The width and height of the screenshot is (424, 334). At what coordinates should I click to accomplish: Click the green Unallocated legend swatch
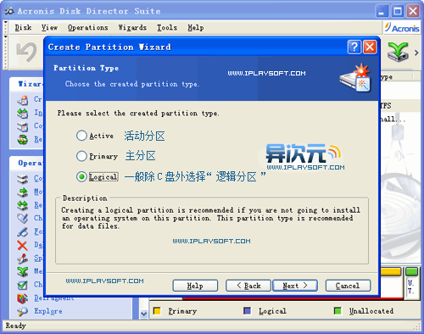tap(338, 311)
